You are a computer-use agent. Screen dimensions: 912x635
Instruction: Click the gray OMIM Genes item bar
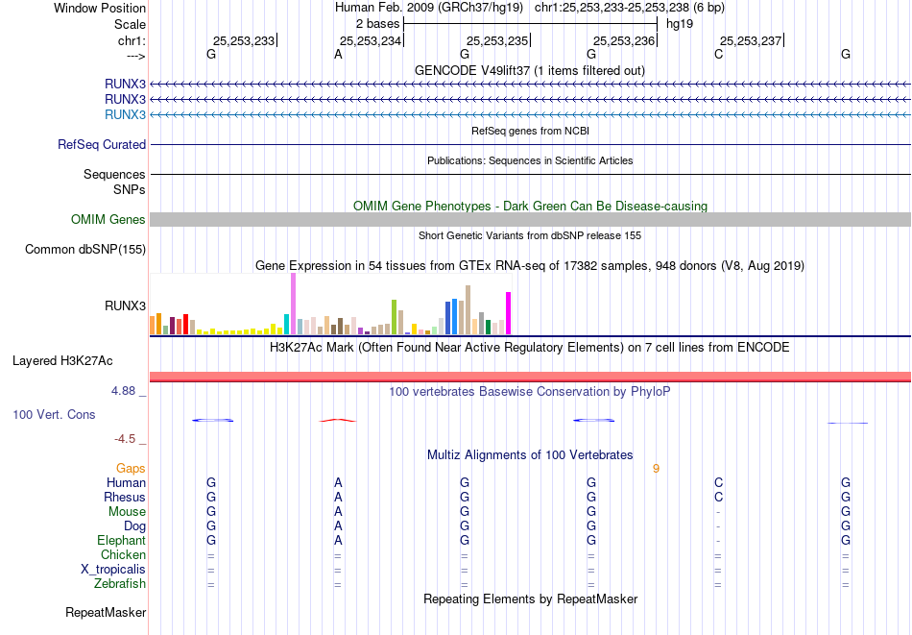(531, 219)
